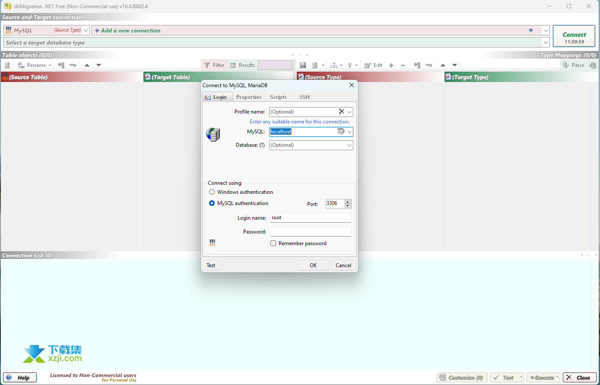
Task: Click the Test button in the dialog
Action: [211, 265]
